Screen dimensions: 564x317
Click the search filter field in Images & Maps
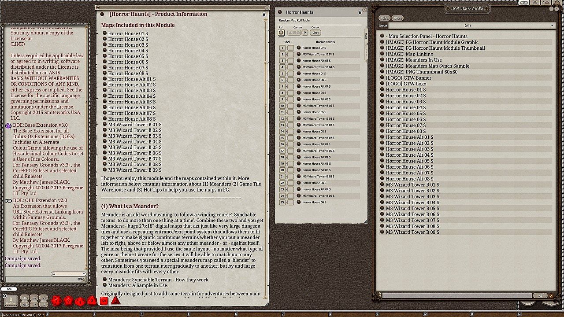click(x=457, y=295)
